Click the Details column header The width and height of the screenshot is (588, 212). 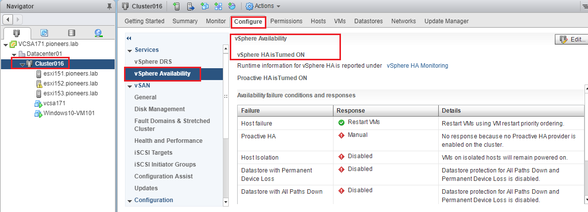pyautogui.click(x=511, y=111)
